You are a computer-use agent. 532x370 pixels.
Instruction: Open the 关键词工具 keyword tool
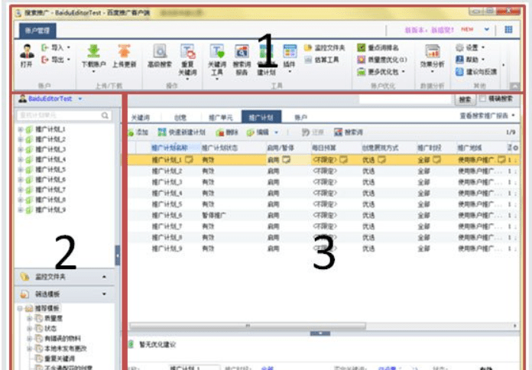pyautogui.click(x=217, y=51)
